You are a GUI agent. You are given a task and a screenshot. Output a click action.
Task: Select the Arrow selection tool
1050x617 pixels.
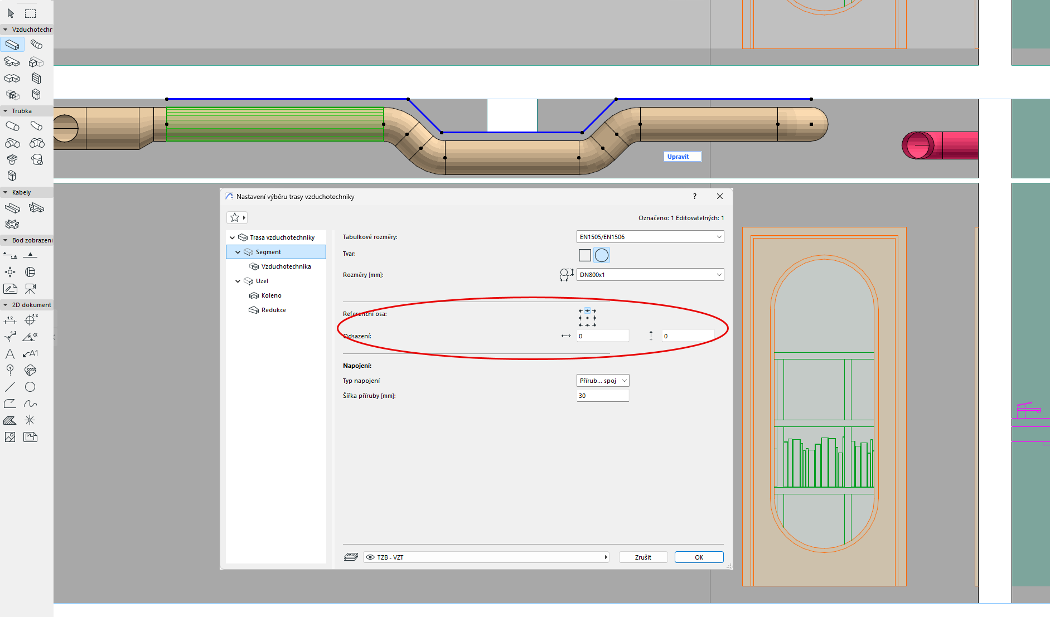(11, 13)
